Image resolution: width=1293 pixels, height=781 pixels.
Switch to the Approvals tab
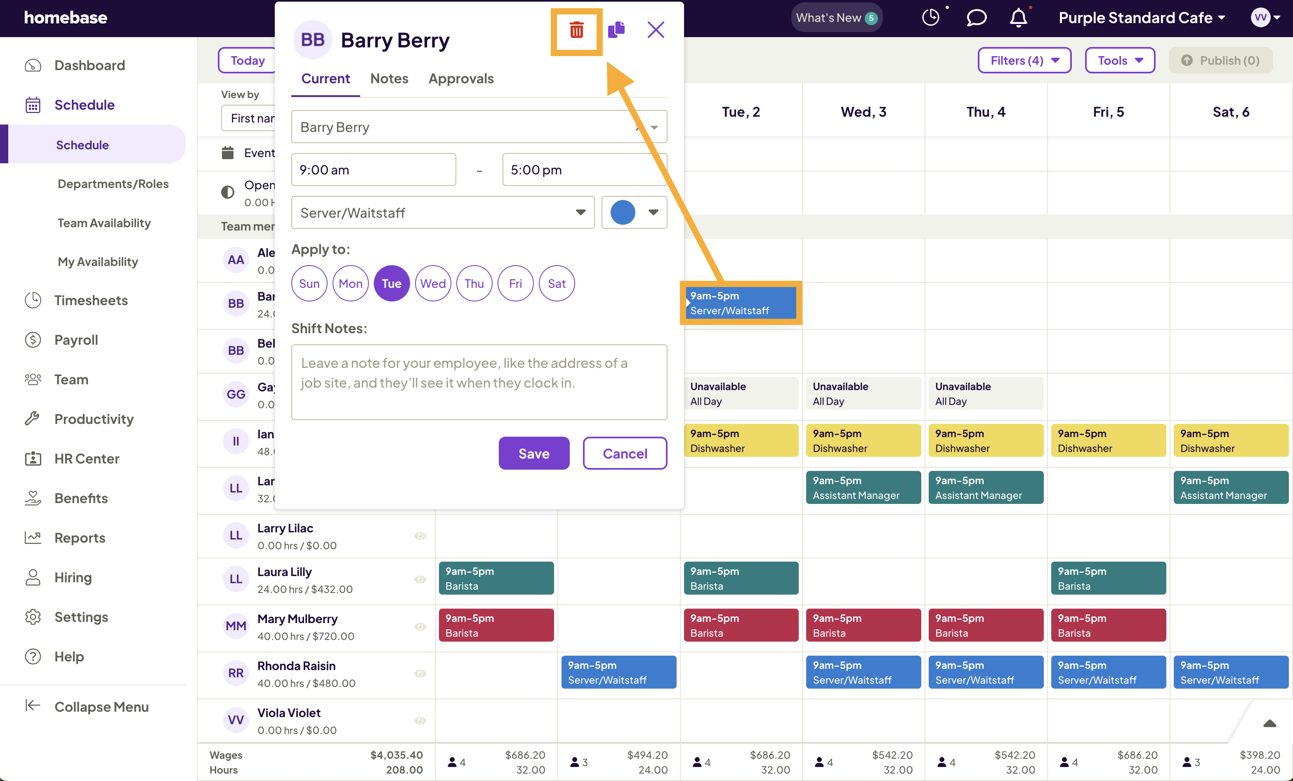[x=461, y=78]
